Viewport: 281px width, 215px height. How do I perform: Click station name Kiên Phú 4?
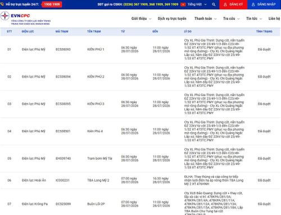click(95, 131)
